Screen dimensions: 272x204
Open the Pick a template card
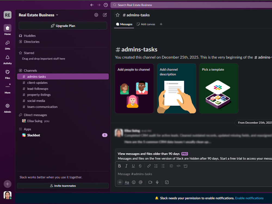219,88
